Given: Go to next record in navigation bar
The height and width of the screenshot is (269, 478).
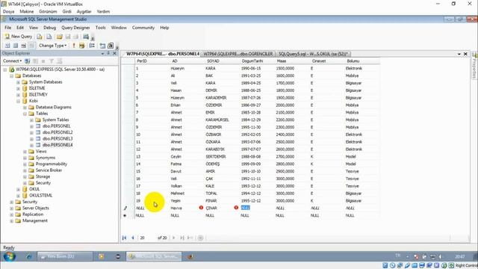Looking at the screenshot, I should point(174,238).
